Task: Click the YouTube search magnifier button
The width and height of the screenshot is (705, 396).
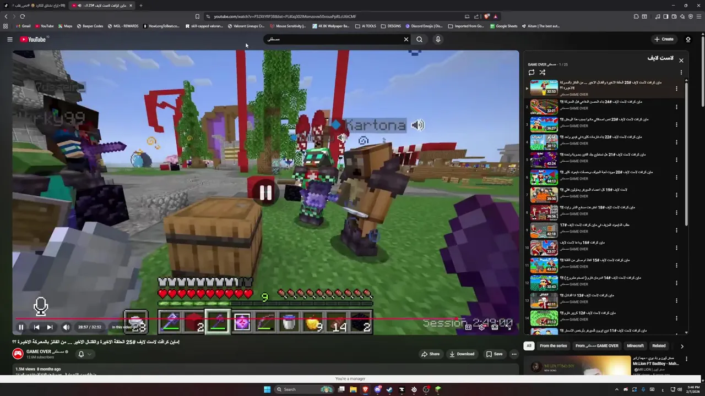Action: tap(420, 39)
